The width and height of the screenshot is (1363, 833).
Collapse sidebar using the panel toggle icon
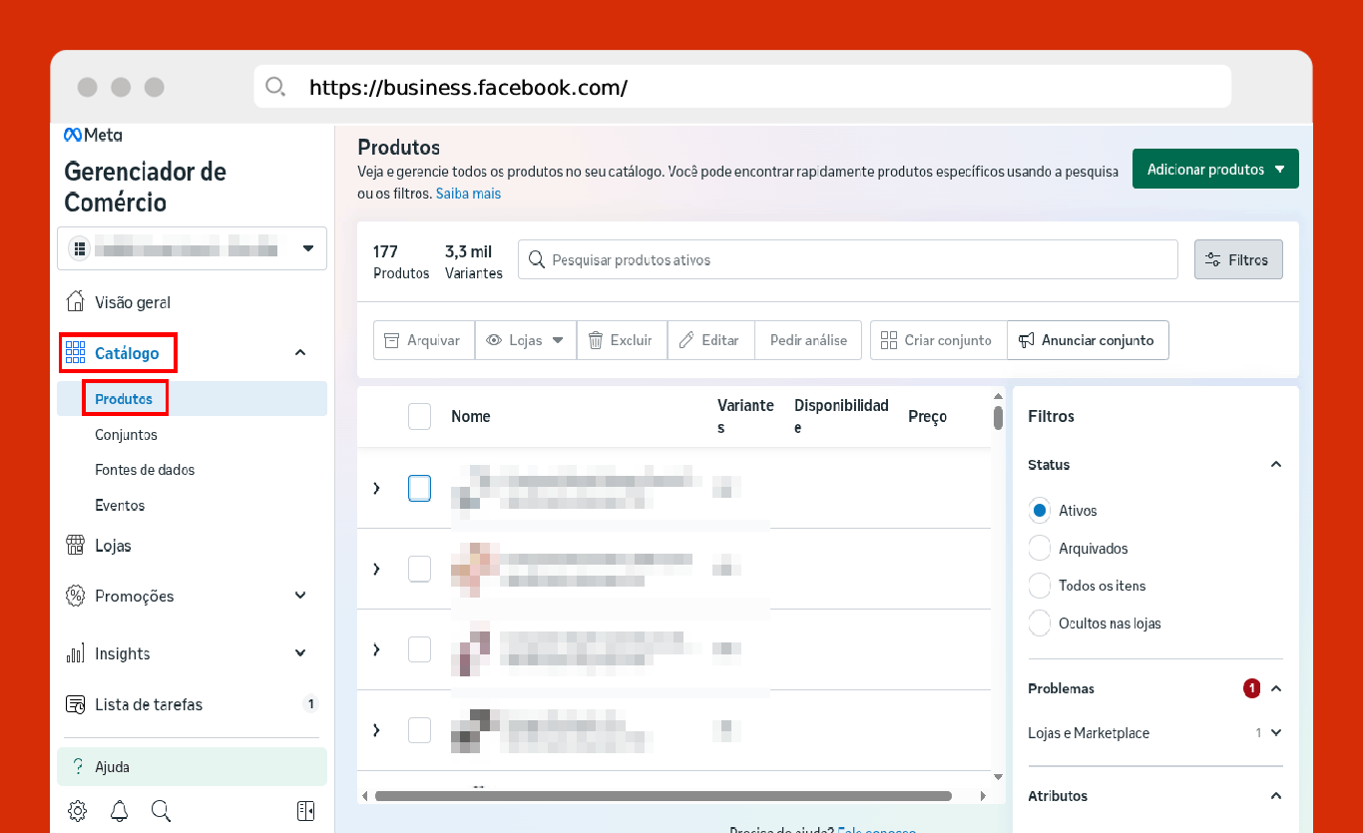tap(306, 810)
